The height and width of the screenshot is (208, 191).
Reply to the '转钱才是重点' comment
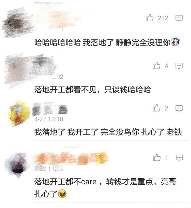(179, 158)
